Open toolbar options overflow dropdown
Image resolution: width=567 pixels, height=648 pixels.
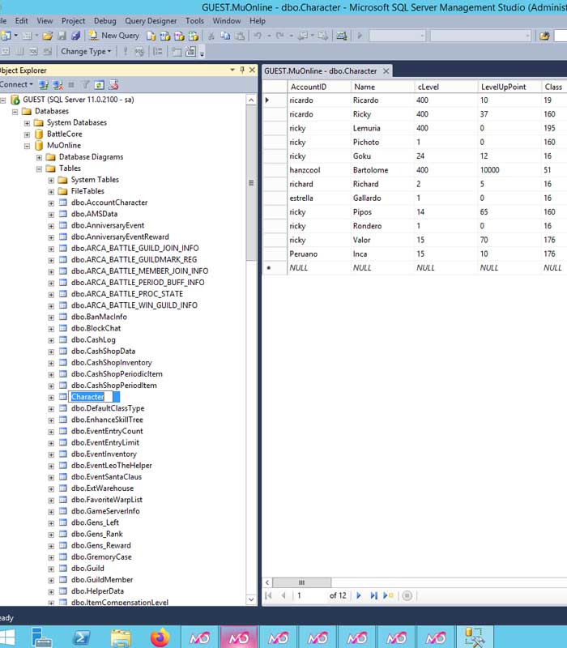tap(202, 53)
